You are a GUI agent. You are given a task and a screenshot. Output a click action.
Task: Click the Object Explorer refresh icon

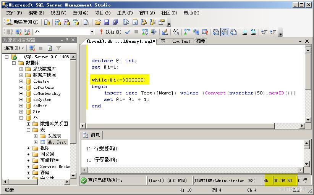pos(50,48)
